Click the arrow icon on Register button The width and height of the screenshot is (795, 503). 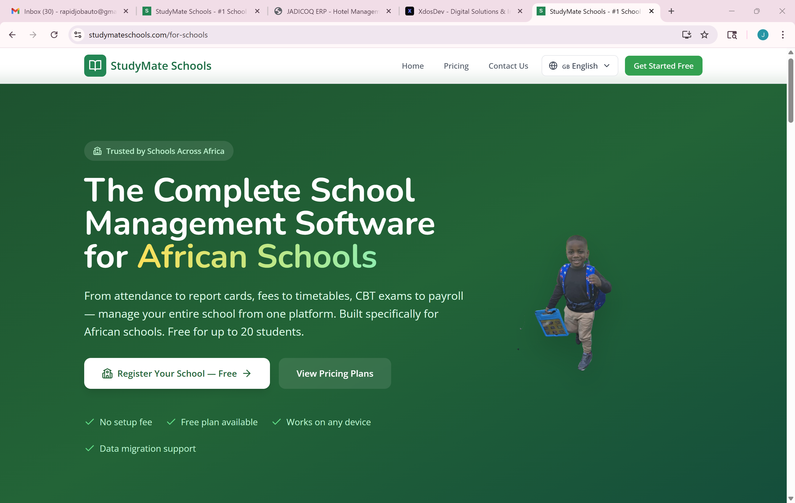[247, 373]
